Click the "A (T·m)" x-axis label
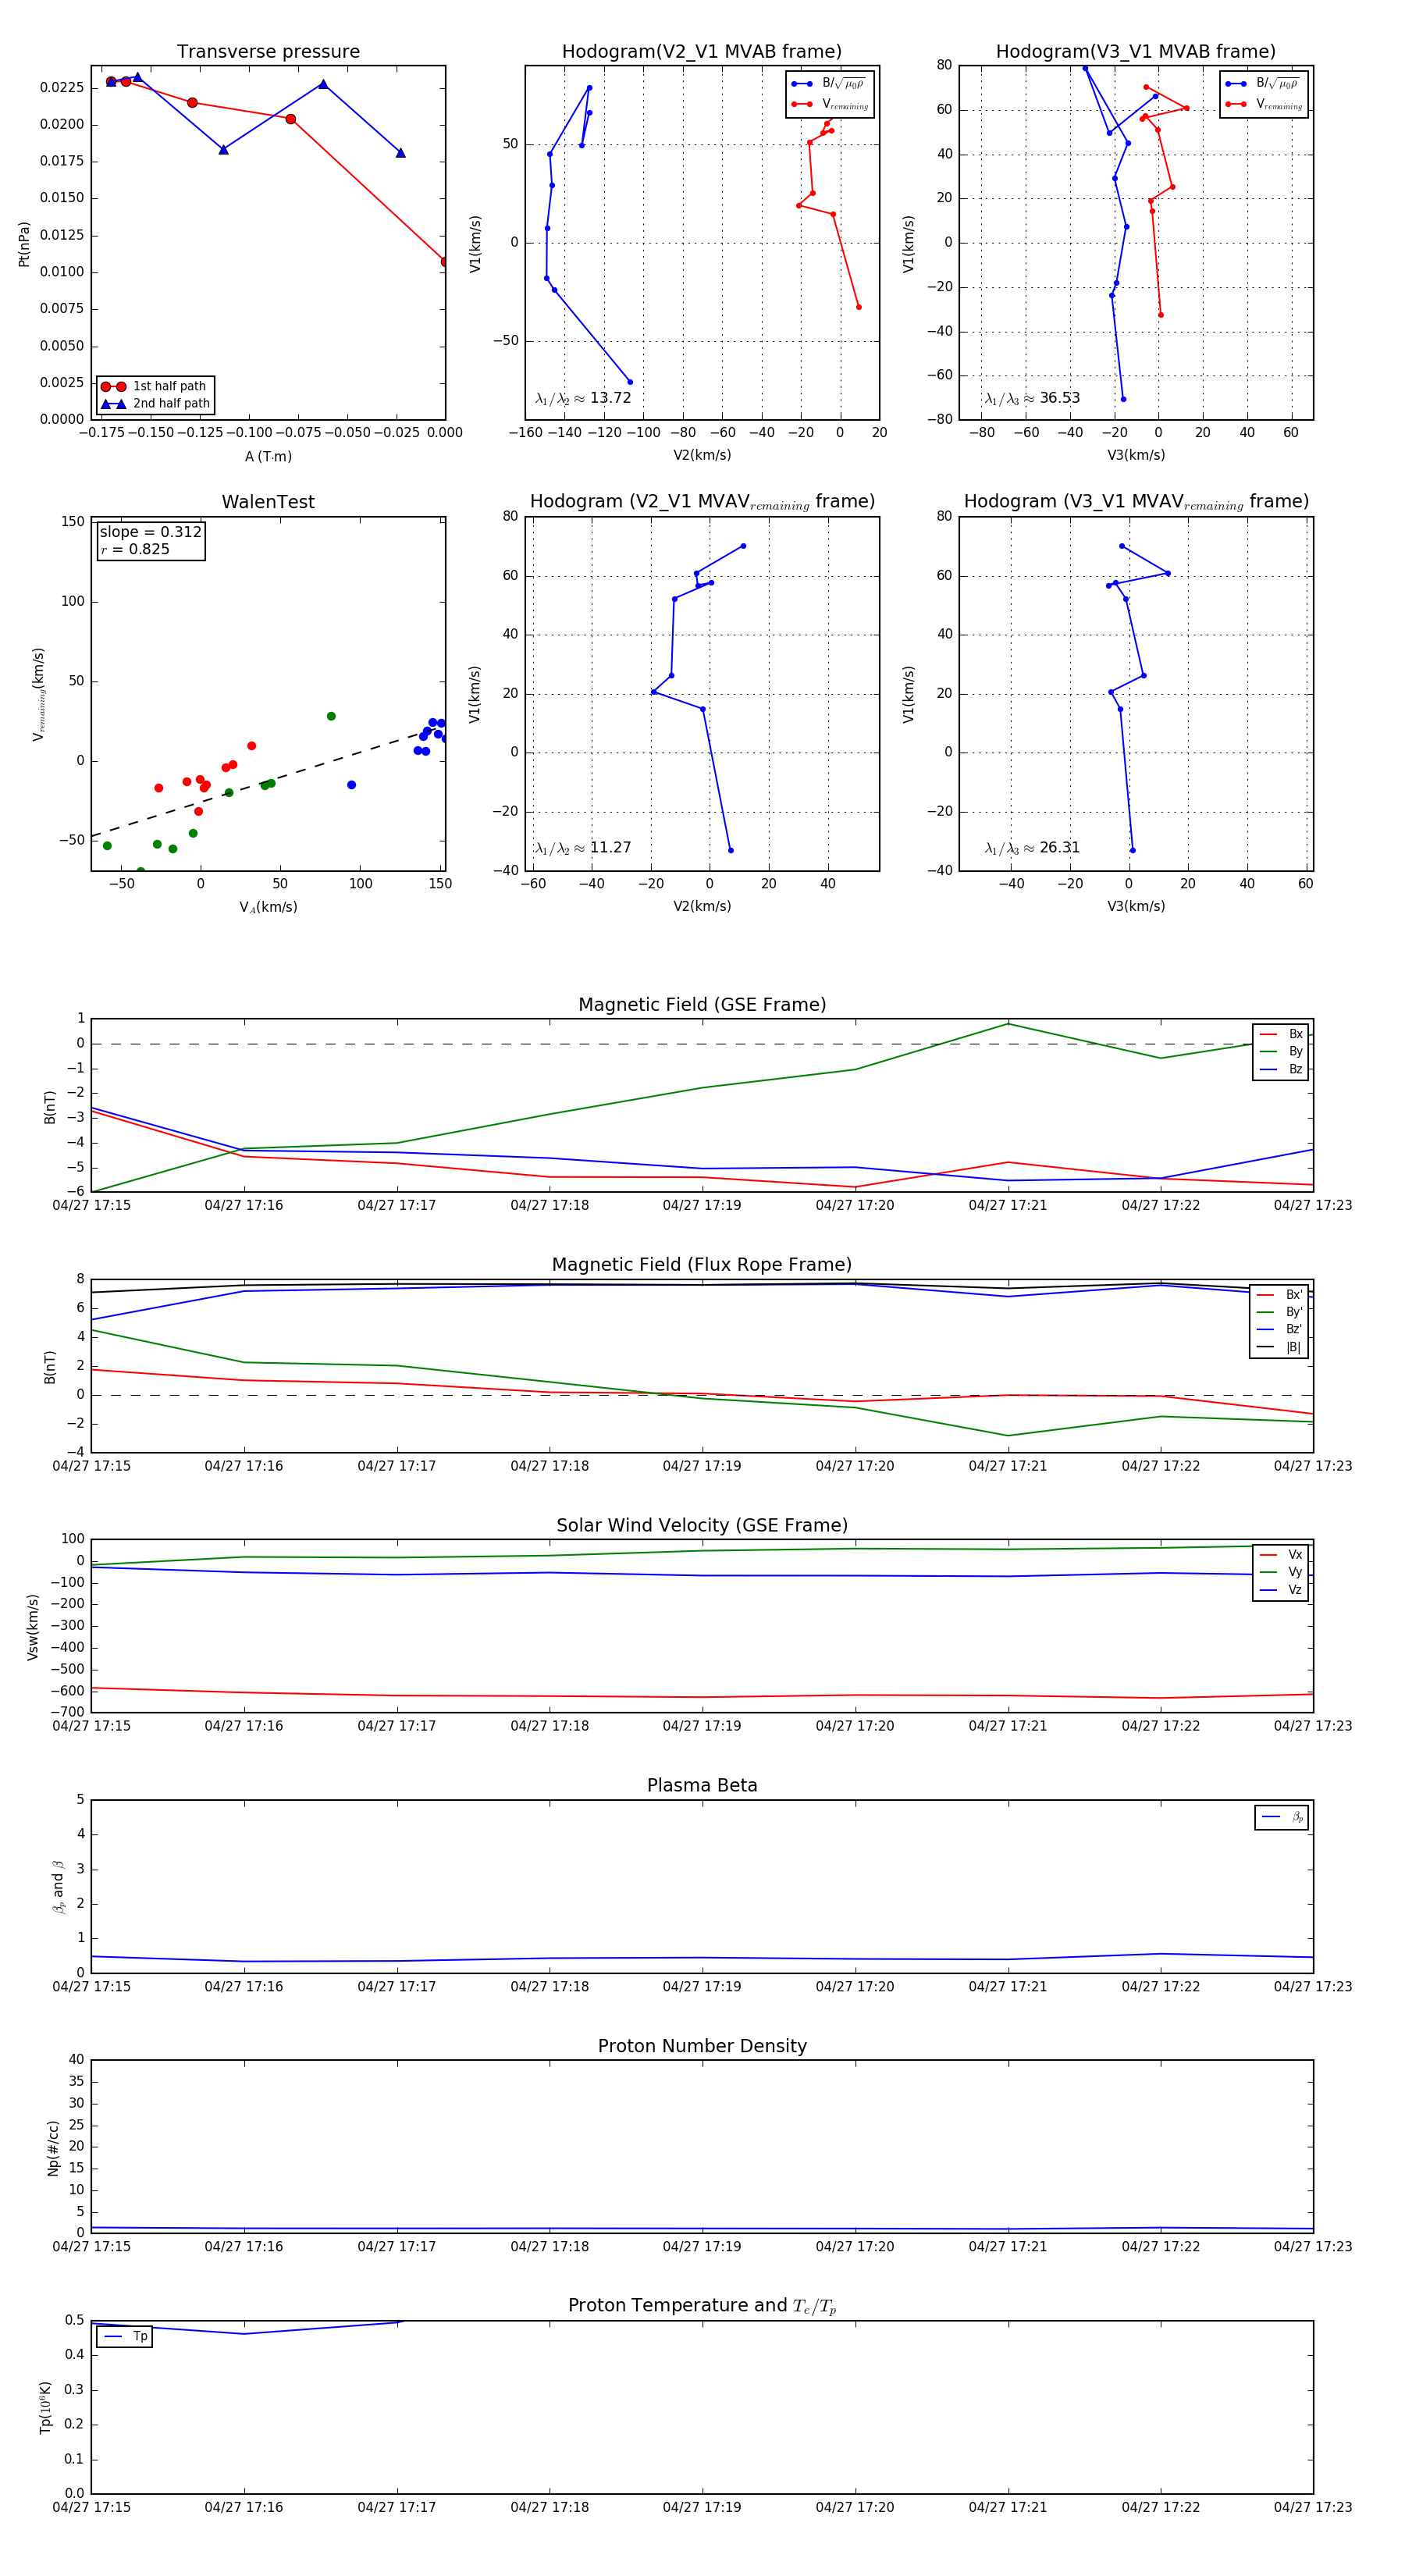 tap(268, 456)
